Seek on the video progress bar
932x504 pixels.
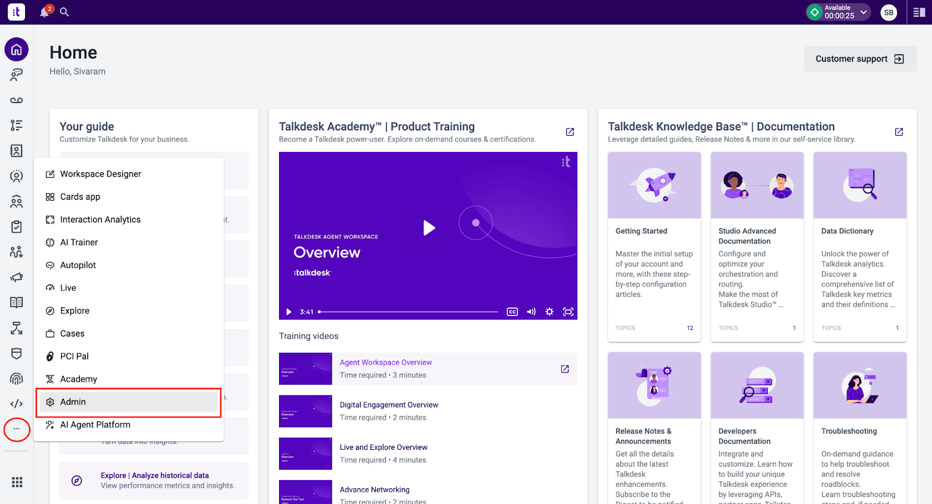pos(408,312)
